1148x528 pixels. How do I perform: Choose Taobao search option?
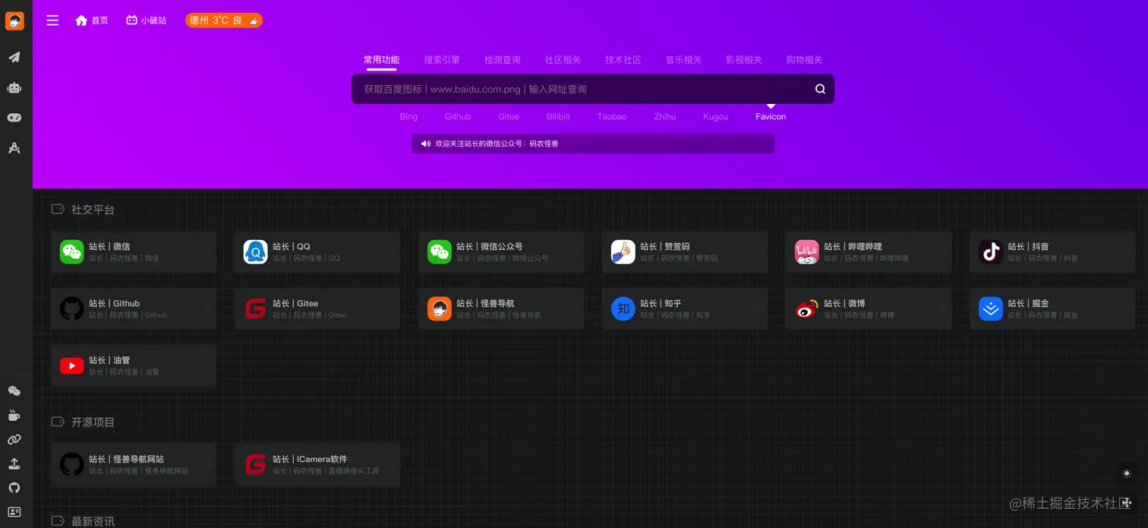tap(612, 117)
